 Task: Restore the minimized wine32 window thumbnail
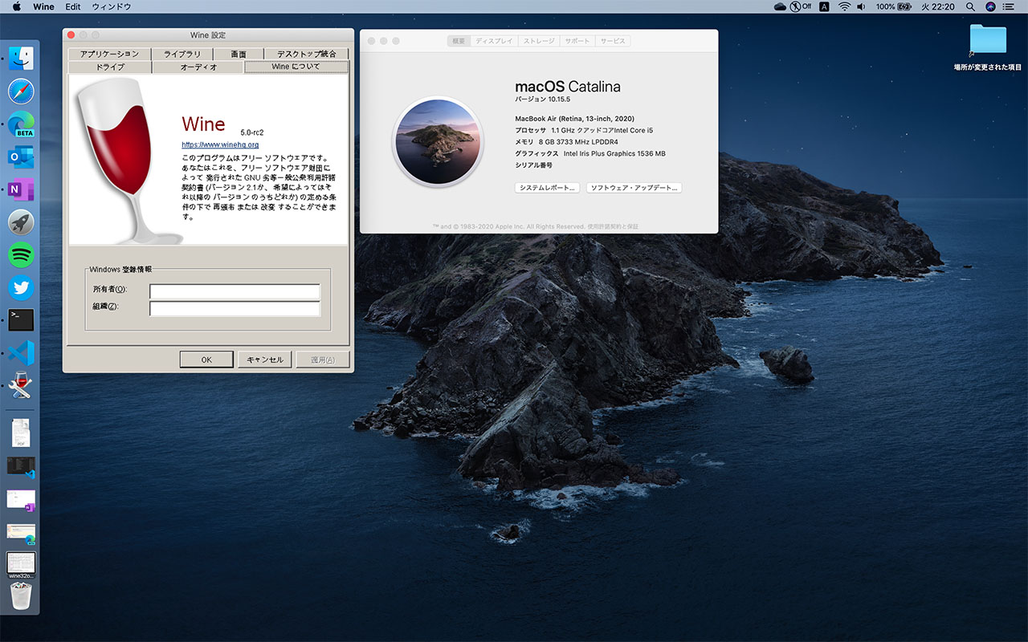[21, 564]
